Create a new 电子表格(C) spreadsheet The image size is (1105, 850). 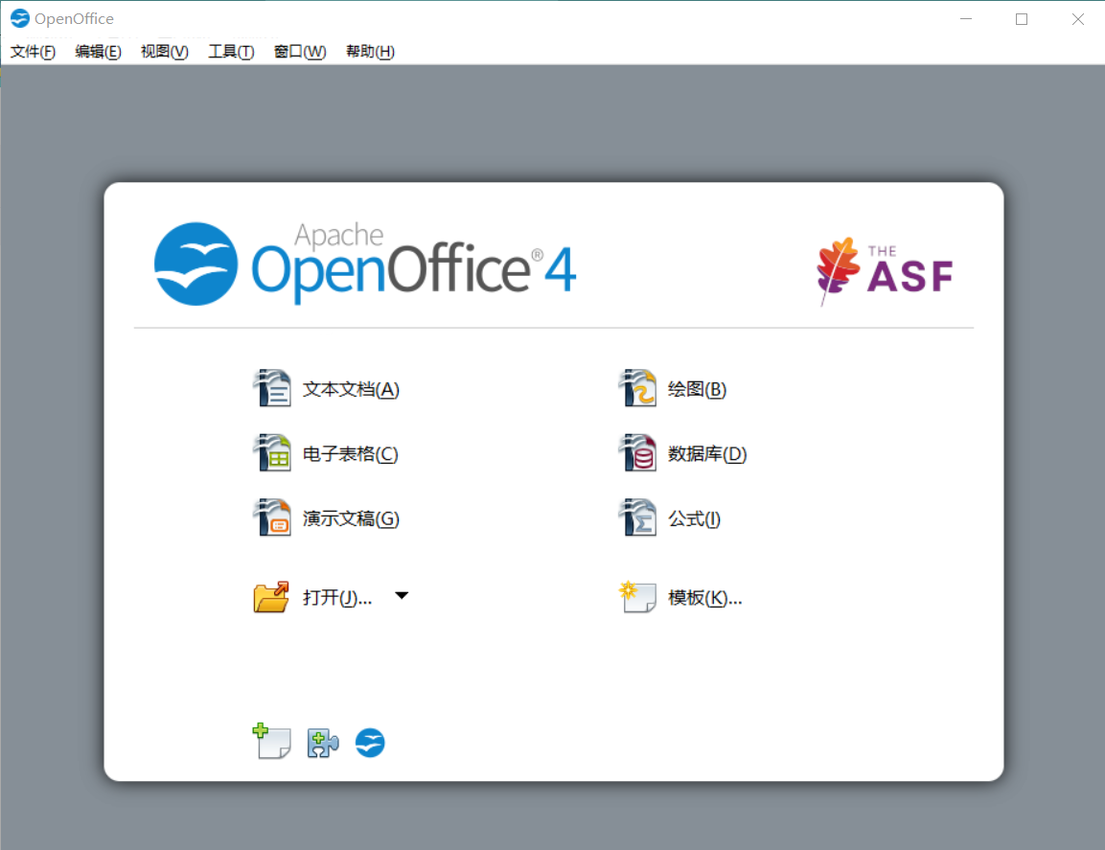[x=350, y=454]
